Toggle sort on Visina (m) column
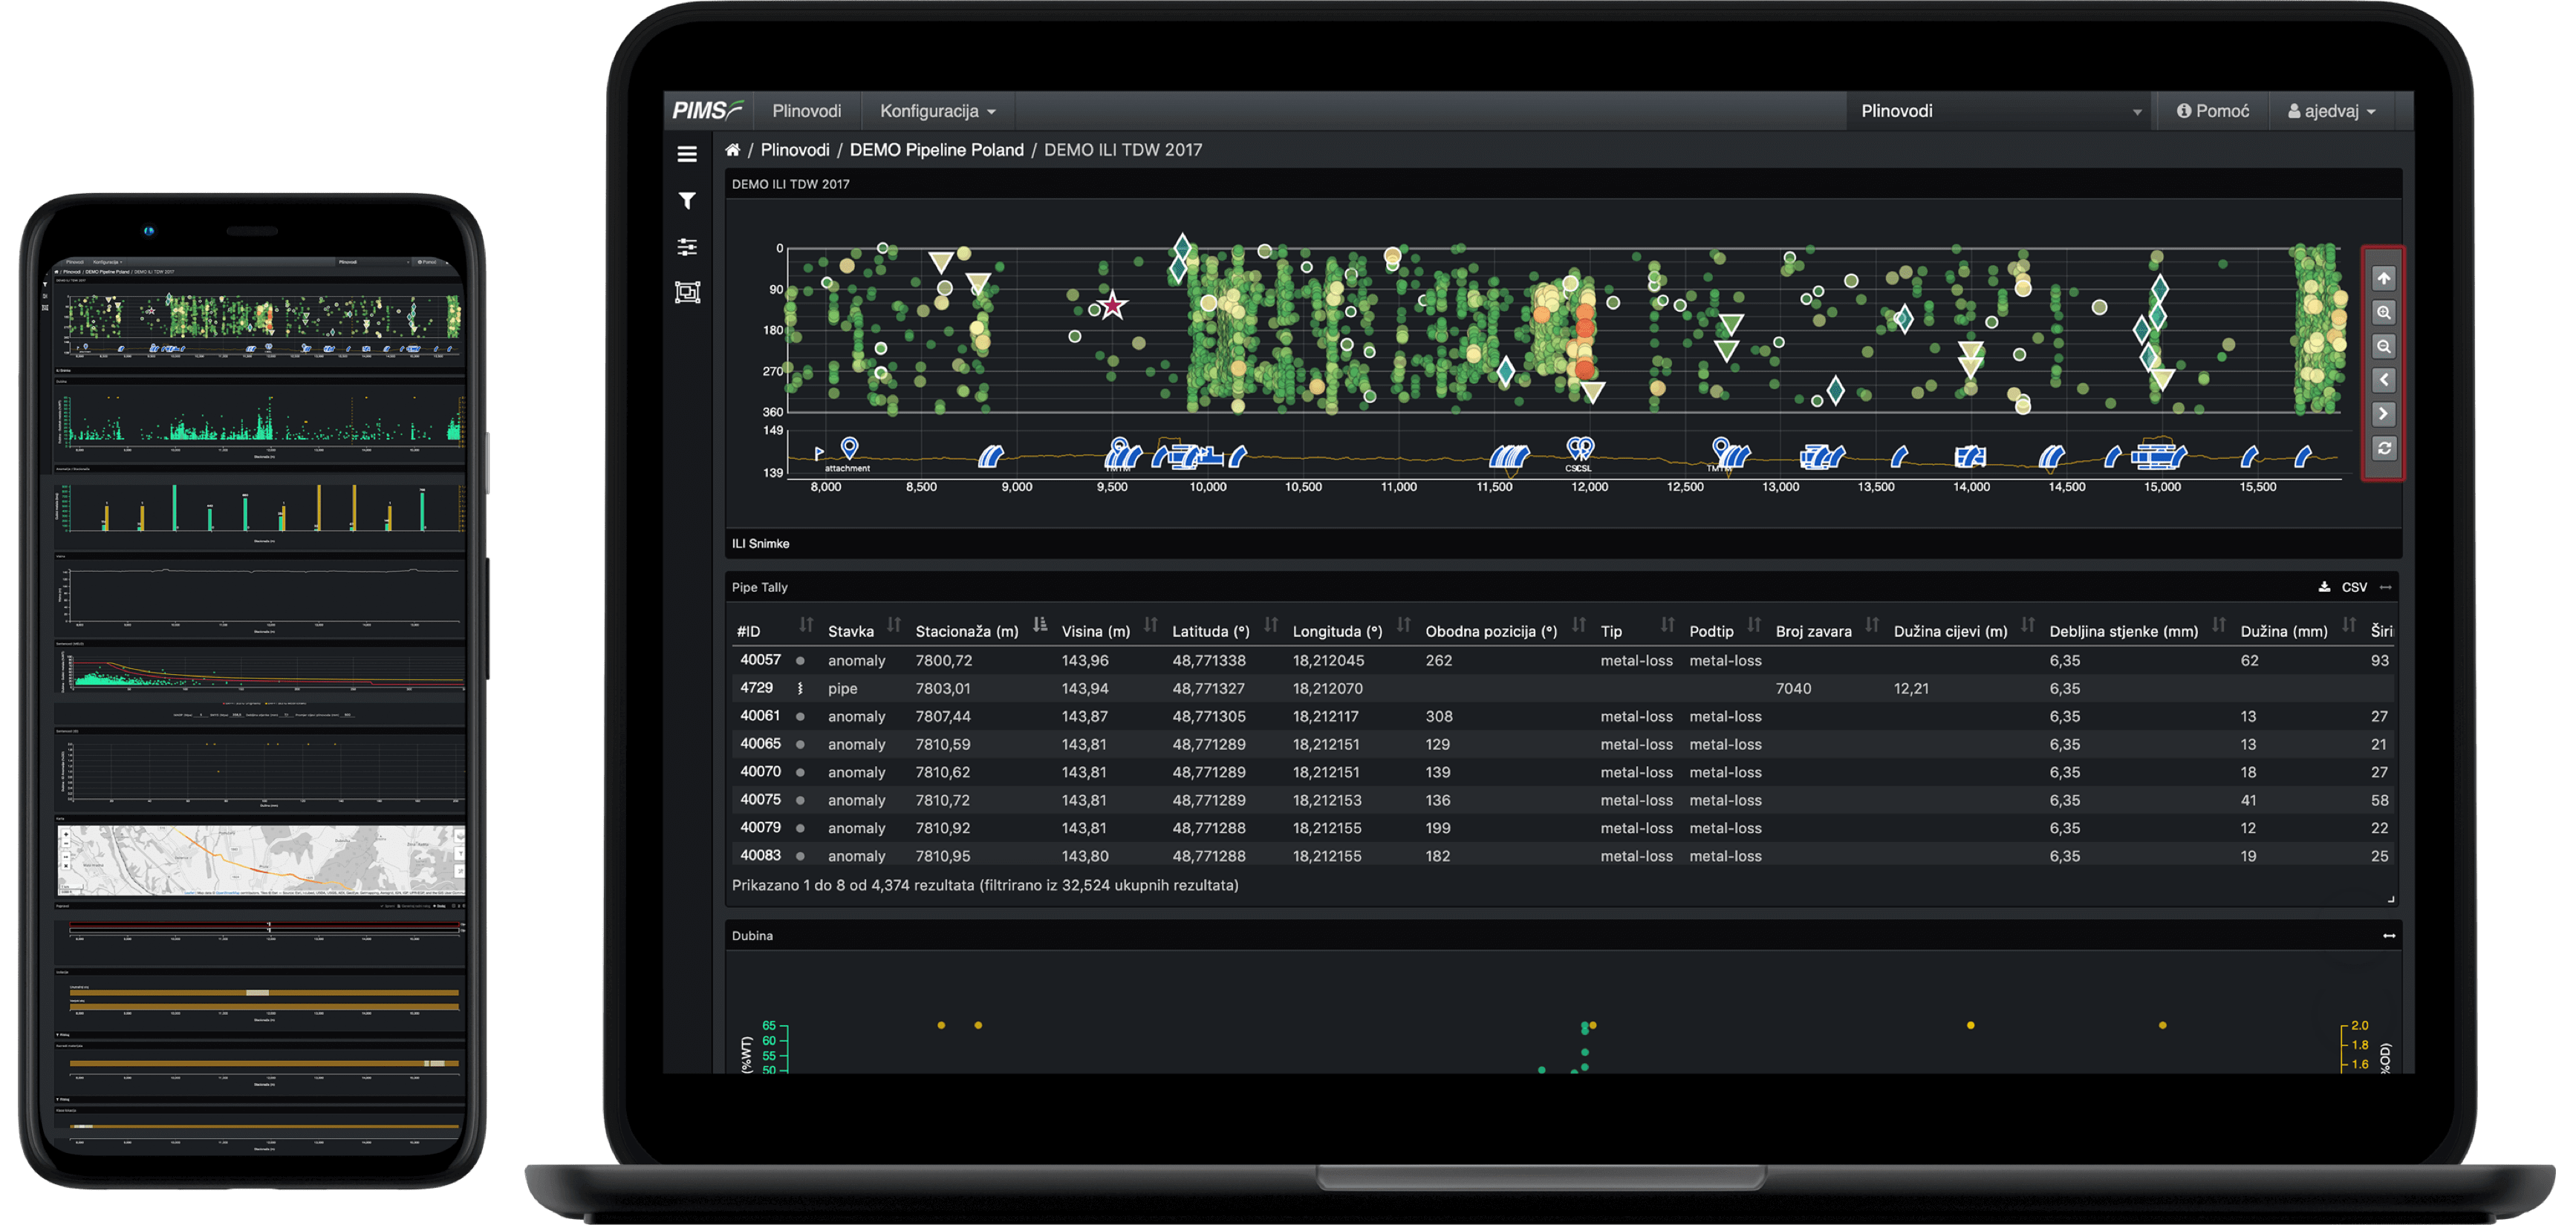2576x1225 pixels. tap(1150, 625)
